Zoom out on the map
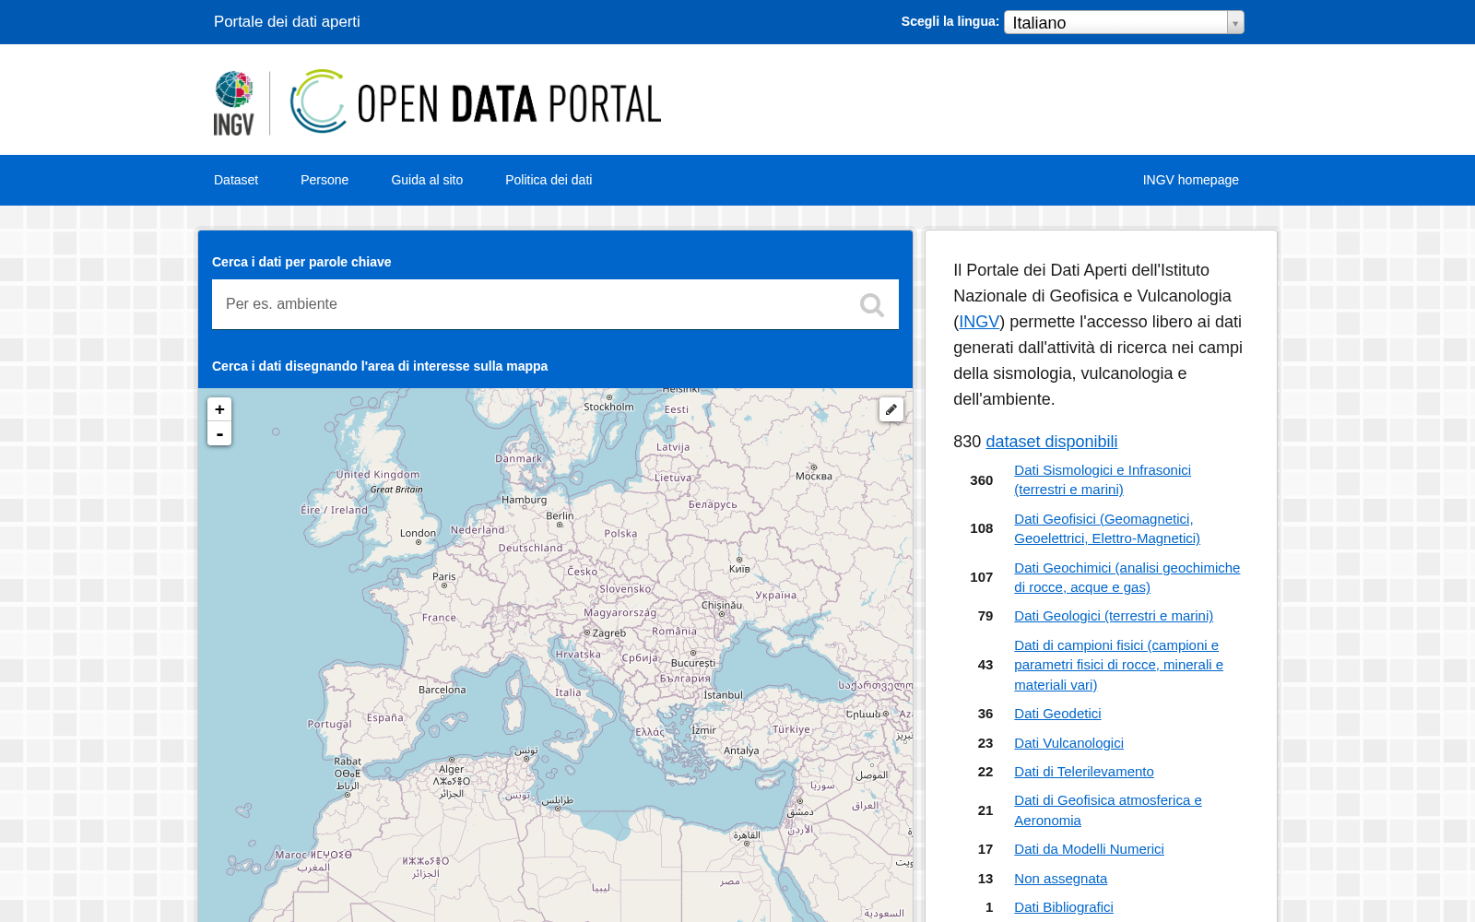The height and width of the screenshot is (922, 1475). pos(219,433)
